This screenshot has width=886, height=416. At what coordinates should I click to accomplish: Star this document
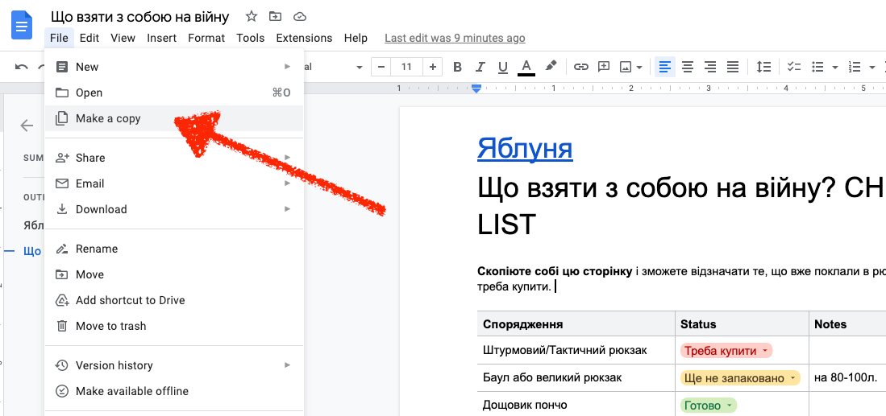(252, 16)
